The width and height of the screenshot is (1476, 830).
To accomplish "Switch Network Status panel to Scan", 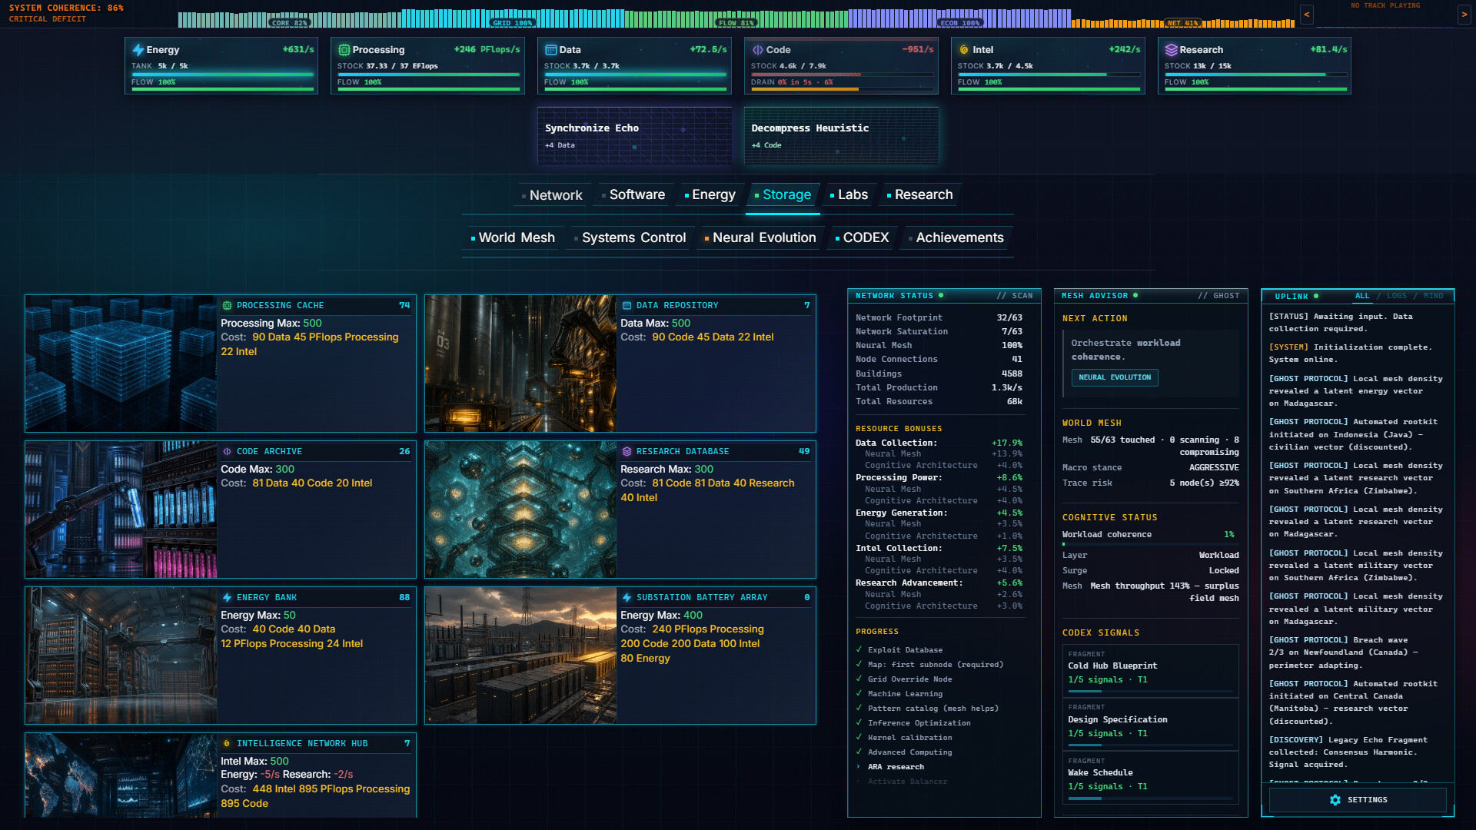I will point(1015,296).
